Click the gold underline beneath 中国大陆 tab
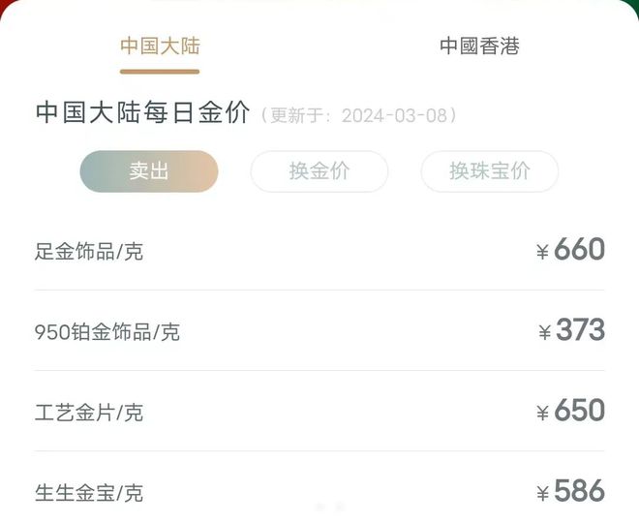The image size is (639, 523). [160, 72]
